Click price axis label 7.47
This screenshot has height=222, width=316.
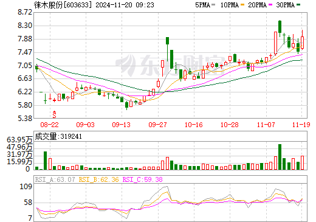point(25,52)
